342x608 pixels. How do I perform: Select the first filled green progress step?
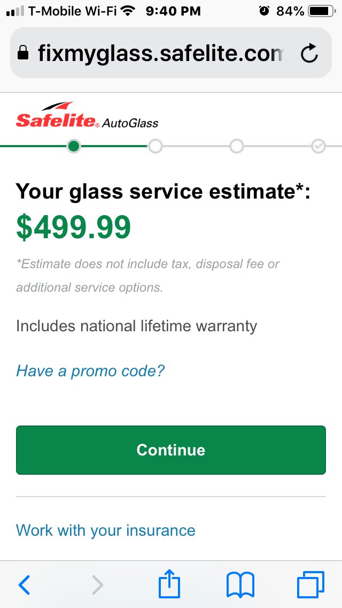point(74,146)
